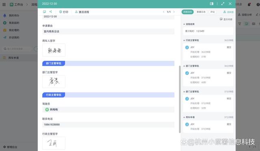This screenshot has height=151, width=260.
Task: Click the green view icon beside the filter
Action: (x=247, y=24)
